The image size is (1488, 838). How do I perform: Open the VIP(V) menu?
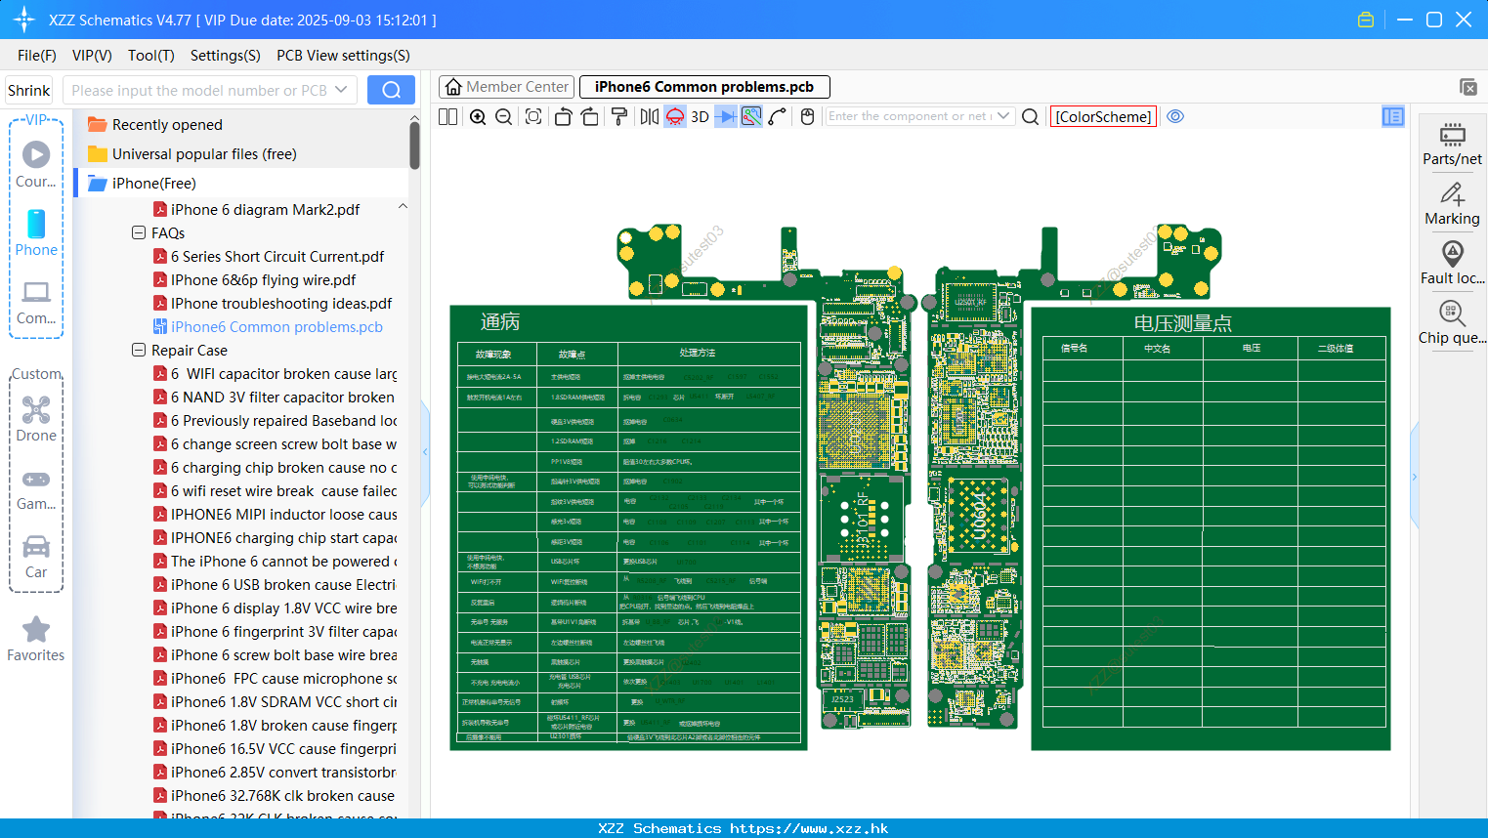tap(92, 56)
